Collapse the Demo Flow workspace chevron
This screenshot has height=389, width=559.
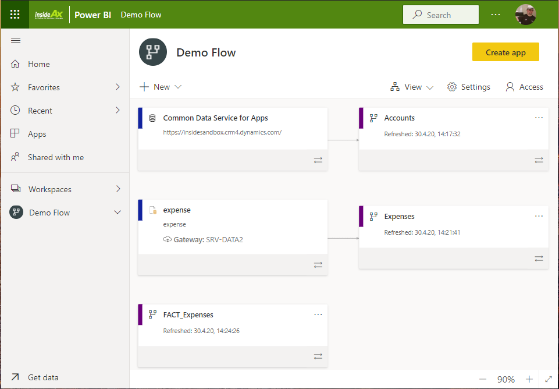pyautogui.click(x=118, y=213)
